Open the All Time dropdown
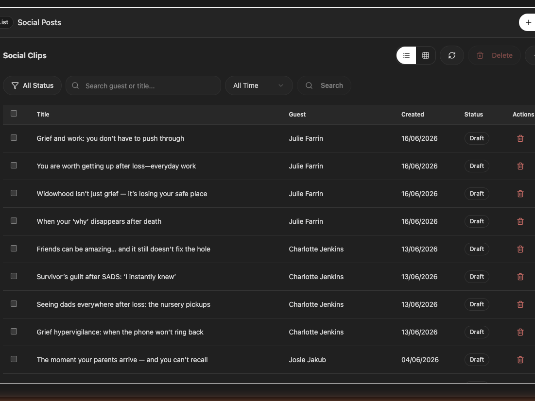535x401 pixels. pyautogui.click(x=259, y=85)
